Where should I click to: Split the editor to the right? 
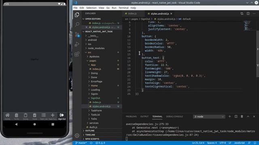(x=248, y=14)
